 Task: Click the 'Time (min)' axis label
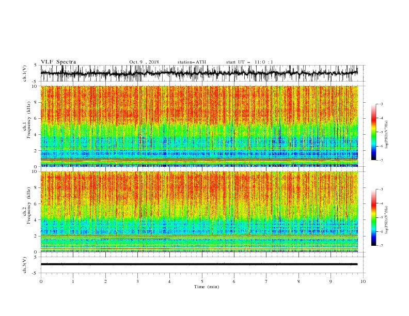207,287
